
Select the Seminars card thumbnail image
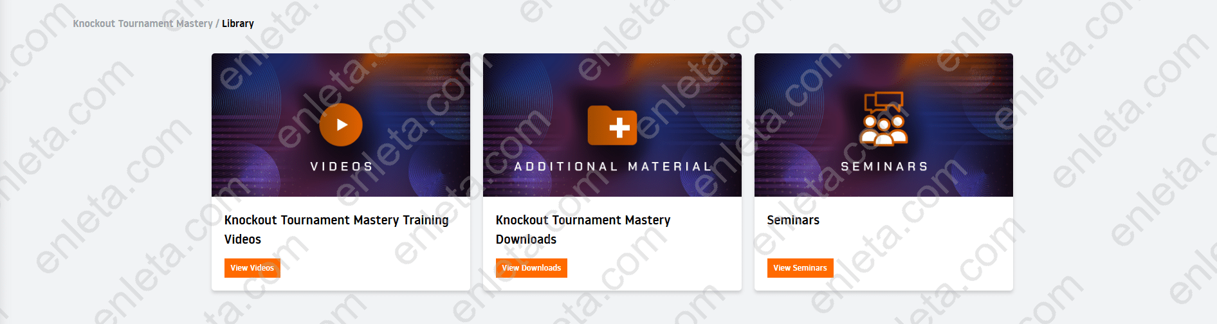(884, 125)
